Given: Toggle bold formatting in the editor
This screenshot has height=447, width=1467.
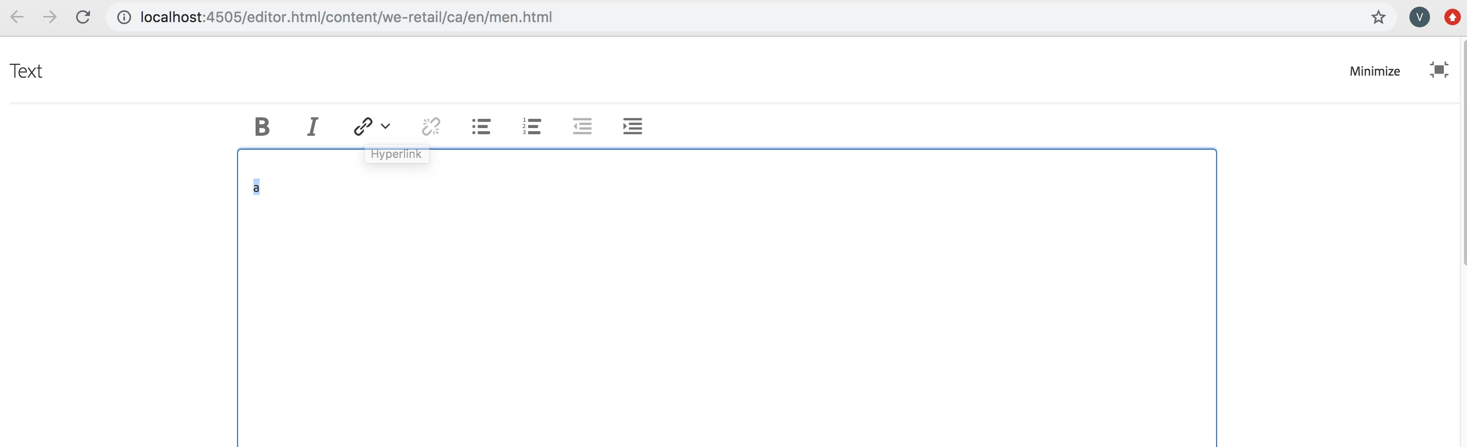Looking at the screenshot, I should [x=262, y=127].
